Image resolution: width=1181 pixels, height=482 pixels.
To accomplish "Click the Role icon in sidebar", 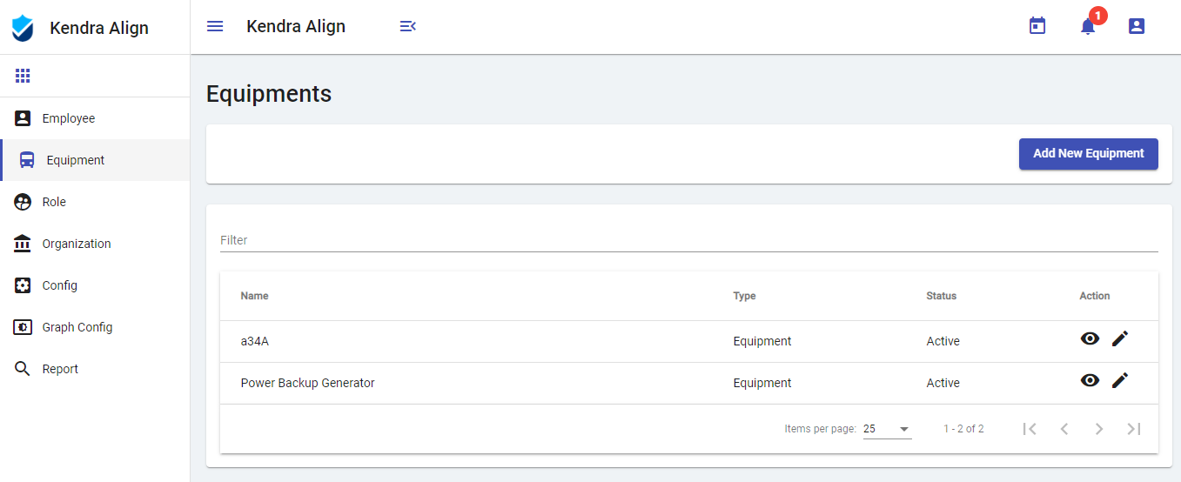I will (x=23, y=202).
